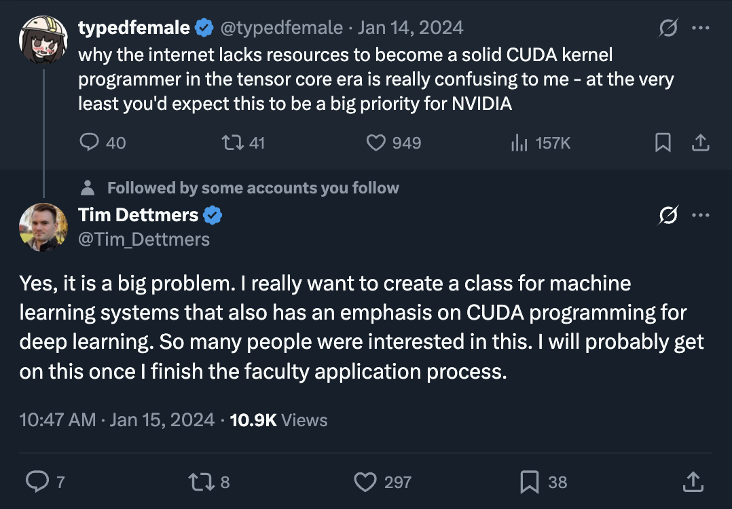Share the typedfemale tweet

(x=700, y=143)
